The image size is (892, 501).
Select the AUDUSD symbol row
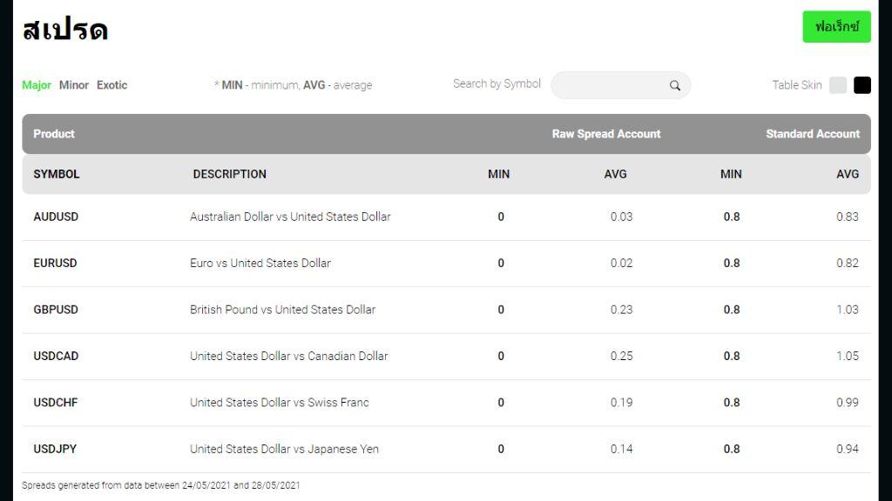(56, 217)
